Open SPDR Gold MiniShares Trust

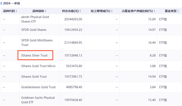coord(37,43)
